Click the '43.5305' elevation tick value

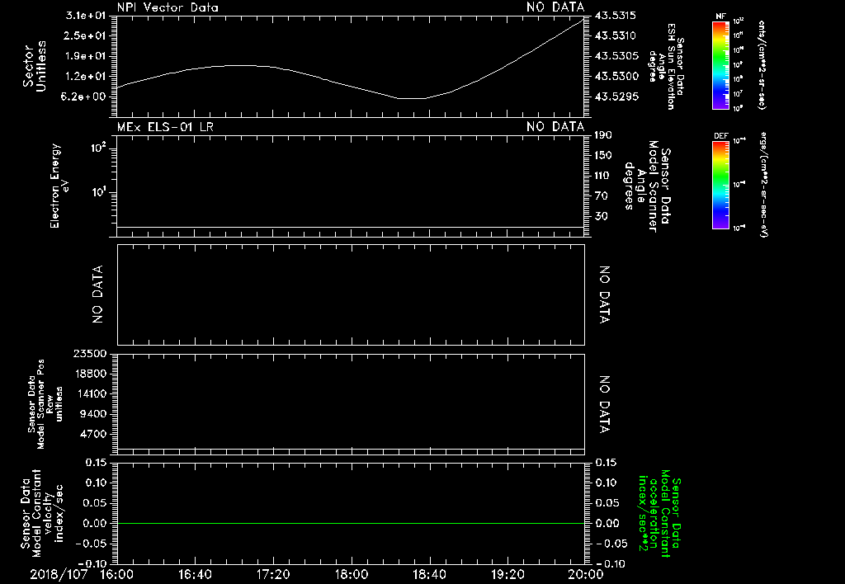(616, 56)
